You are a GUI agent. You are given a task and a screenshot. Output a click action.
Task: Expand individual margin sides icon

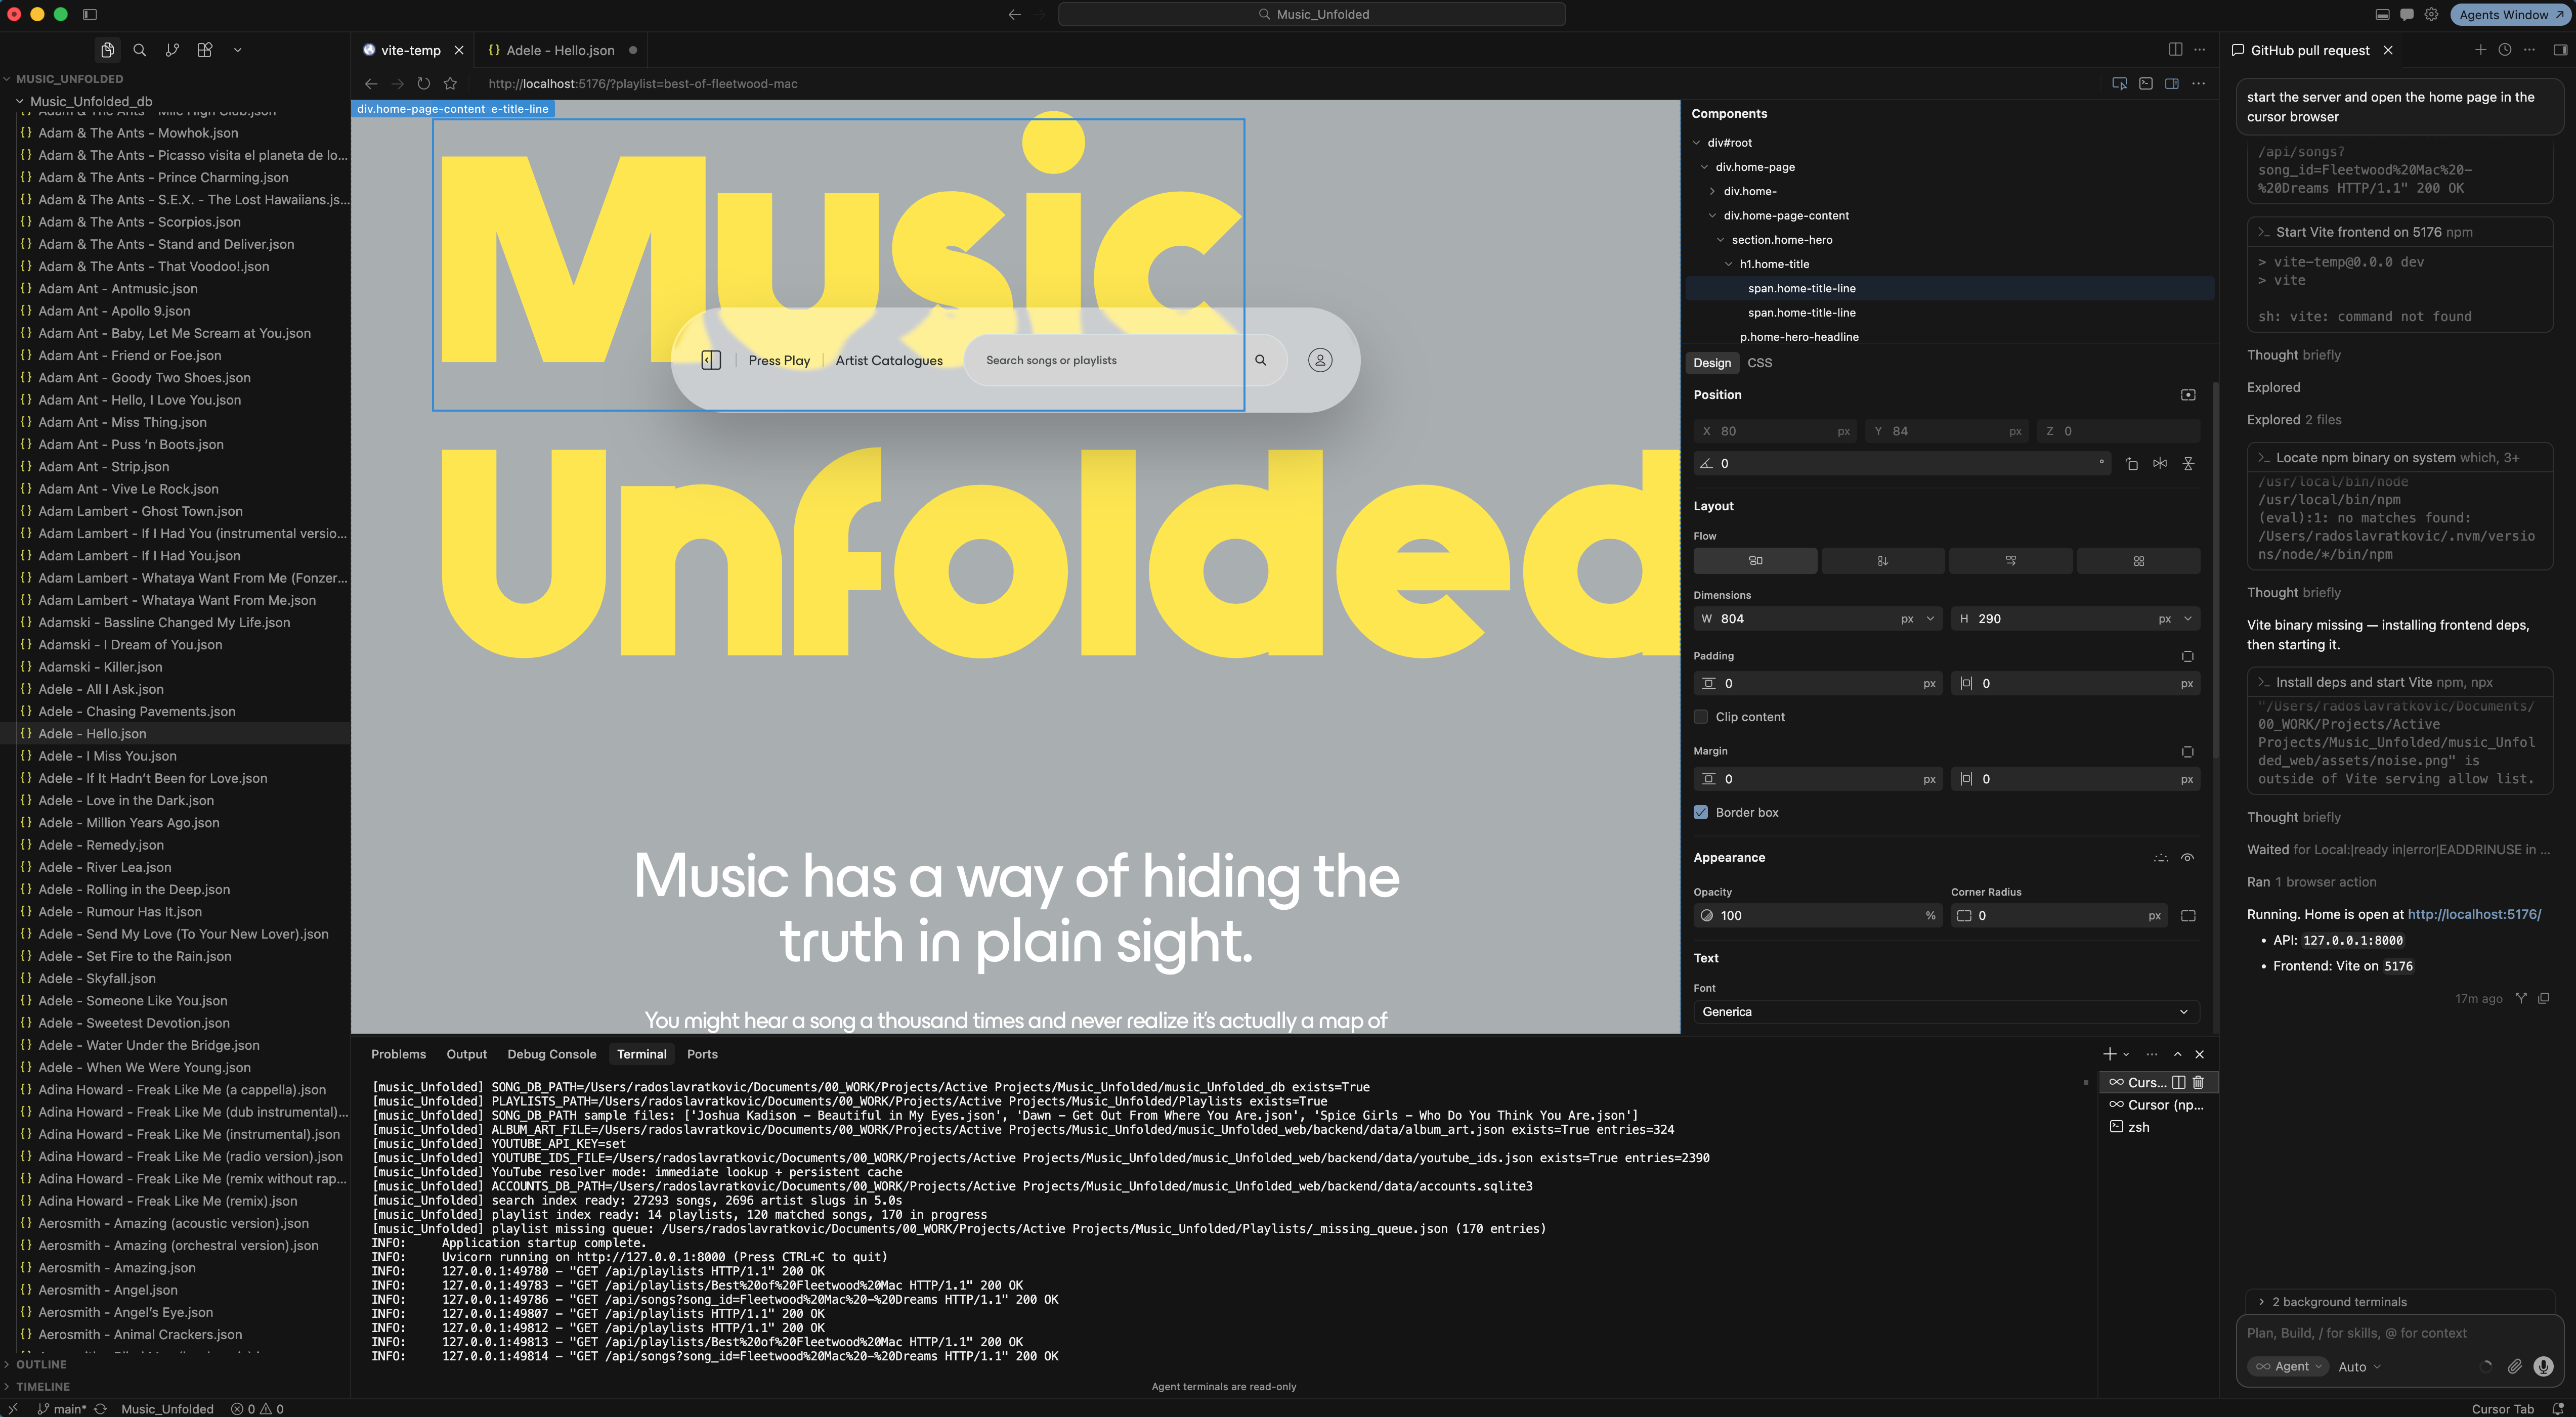[2188, 751]
